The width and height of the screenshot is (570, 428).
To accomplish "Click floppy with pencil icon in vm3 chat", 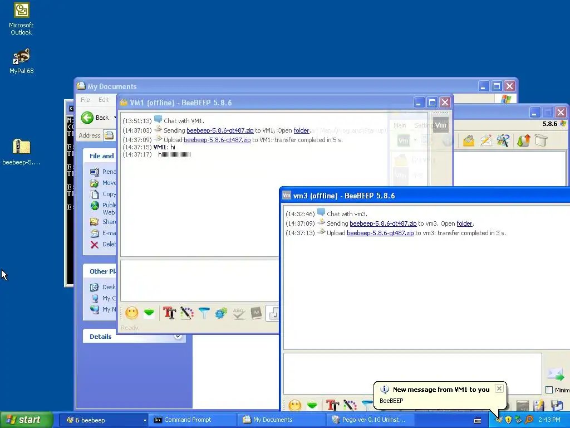I will pos(539,405).
